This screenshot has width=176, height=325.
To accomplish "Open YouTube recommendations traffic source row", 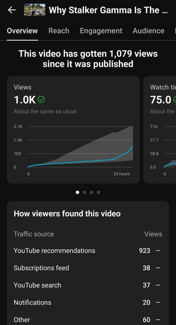I will (x=88, y=251).
